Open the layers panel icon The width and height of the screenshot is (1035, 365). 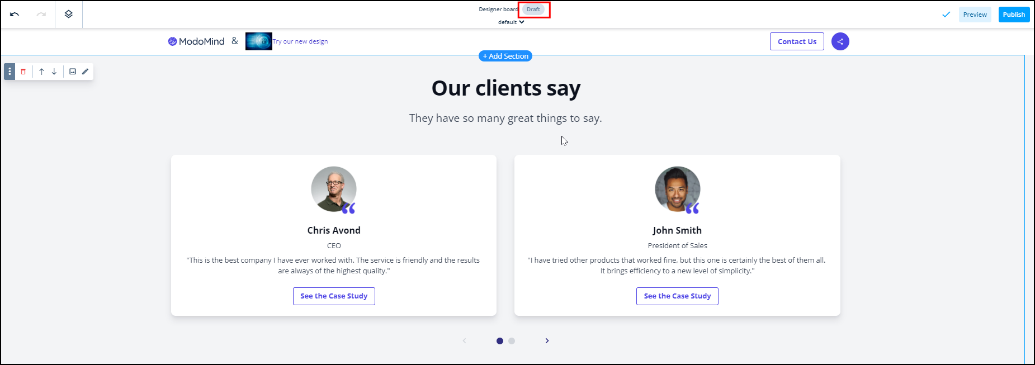tap(69, 15)
